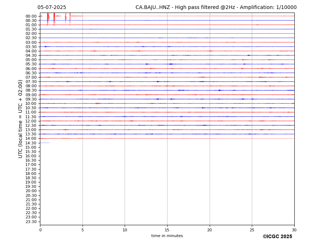334x250 pixels.
Task: Click the short blue trace at 14:30
Action: click(45, 143)
